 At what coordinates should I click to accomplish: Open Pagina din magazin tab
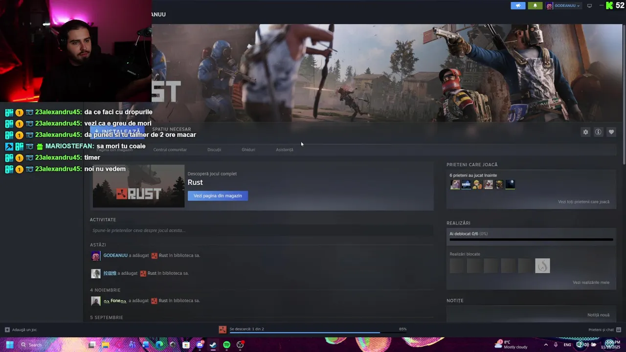click(114, 150)
